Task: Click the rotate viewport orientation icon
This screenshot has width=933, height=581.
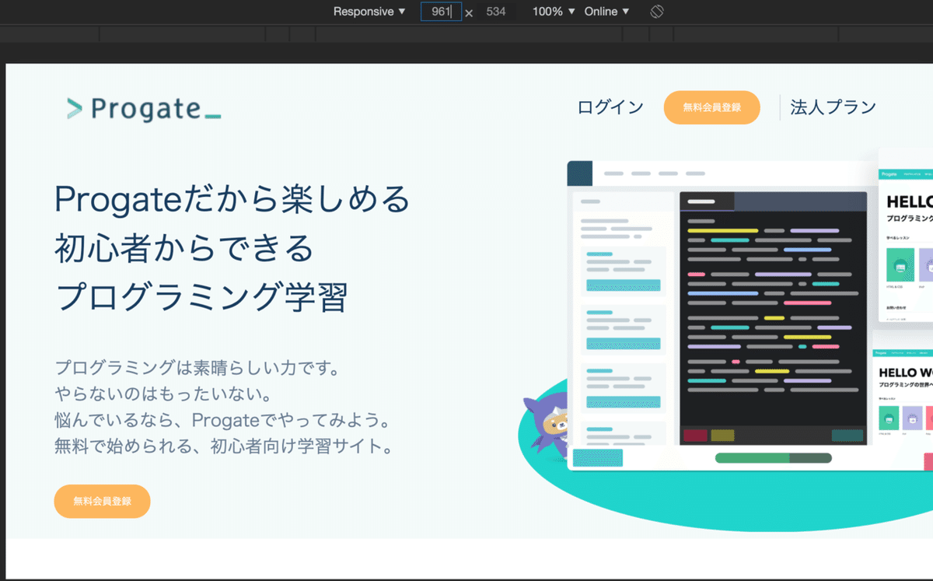Action: click(655, 12)
